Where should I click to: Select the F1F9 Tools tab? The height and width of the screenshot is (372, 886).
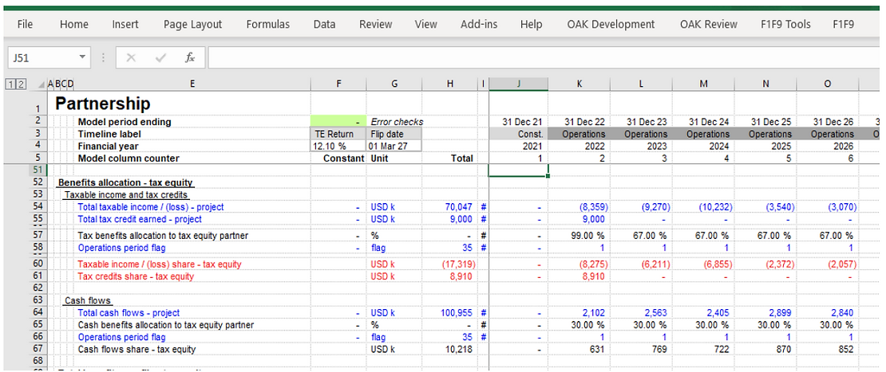point(785,25)
